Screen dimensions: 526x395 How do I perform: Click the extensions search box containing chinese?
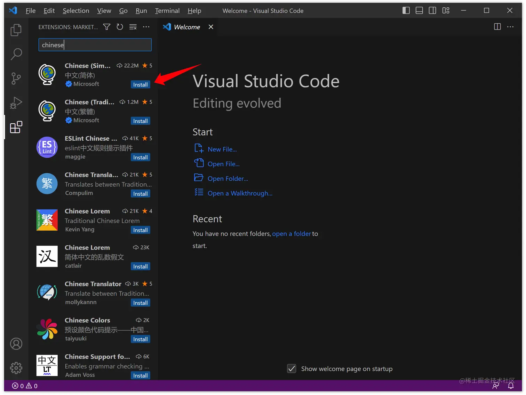pos(95,45)
